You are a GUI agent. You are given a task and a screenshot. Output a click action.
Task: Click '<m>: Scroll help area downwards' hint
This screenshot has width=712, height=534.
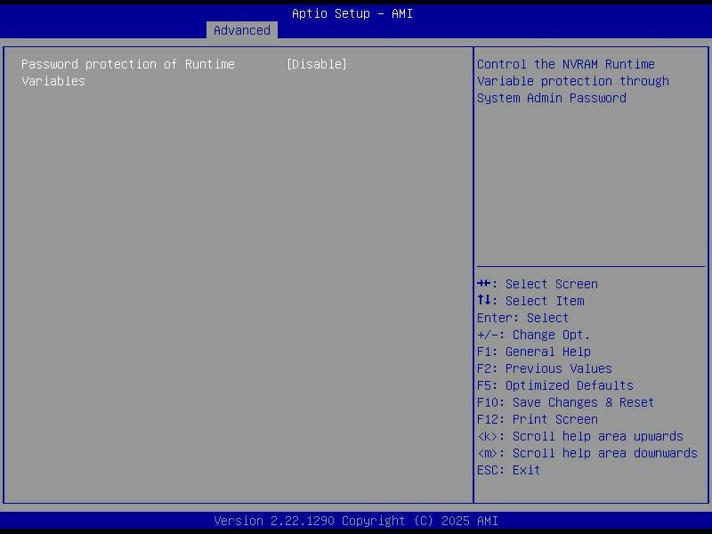pos(587,453)
